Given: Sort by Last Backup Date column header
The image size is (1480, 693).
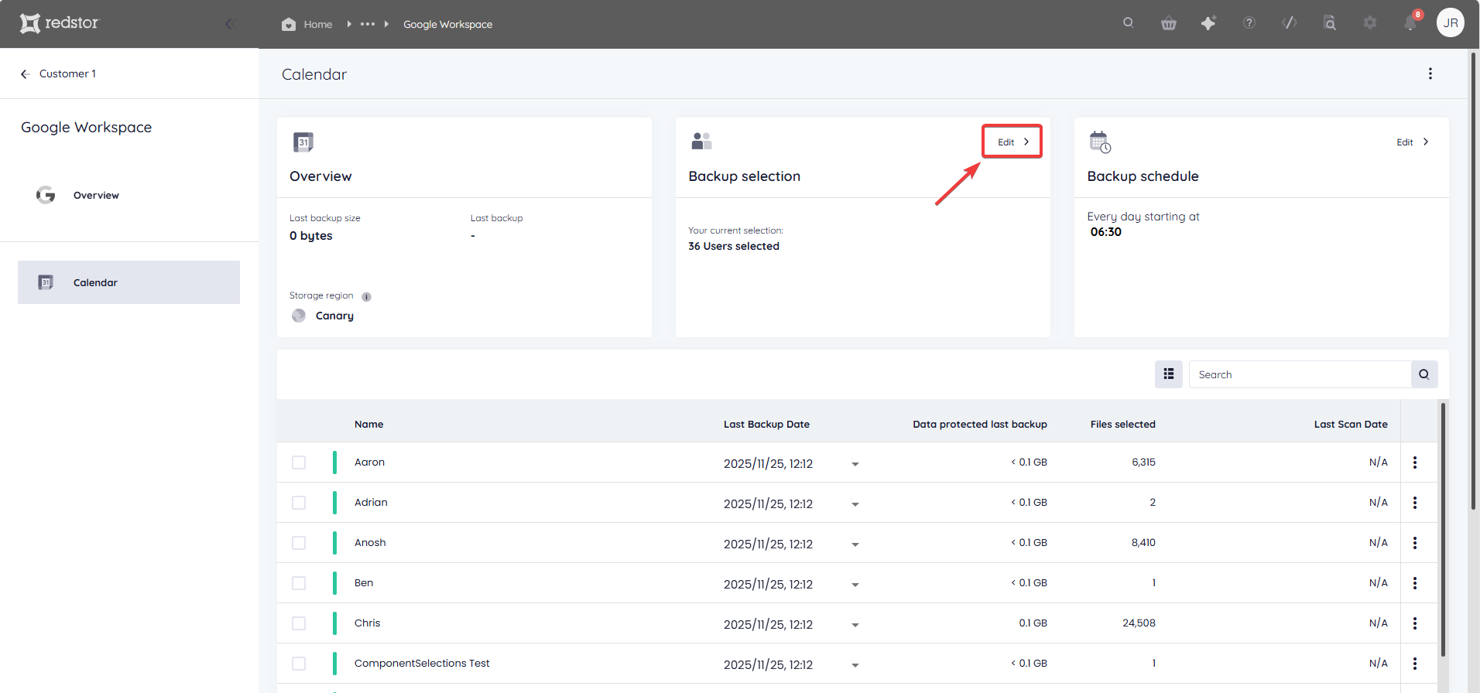Looking at the screenshot, I should (x=766, y=425).
